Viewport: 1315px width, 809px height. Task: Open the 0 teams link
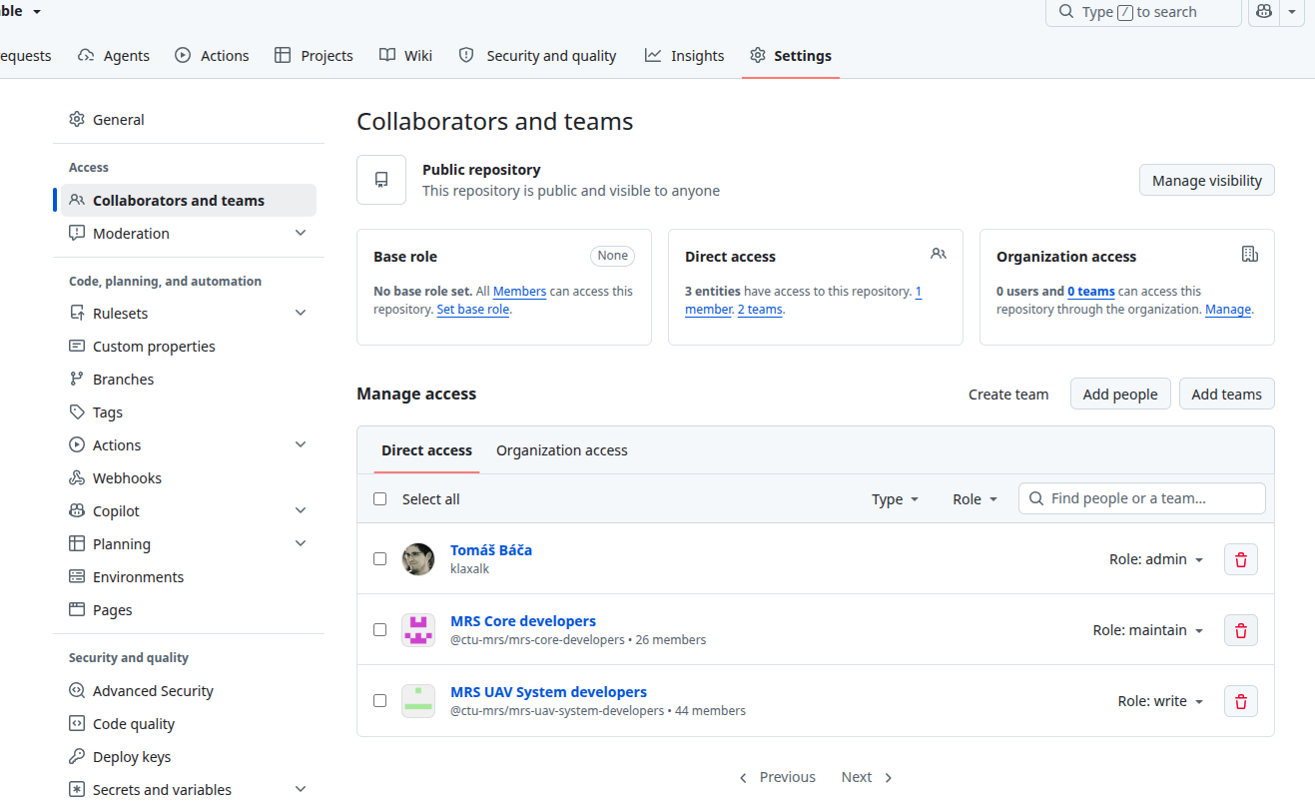(x=1091, y=292)
